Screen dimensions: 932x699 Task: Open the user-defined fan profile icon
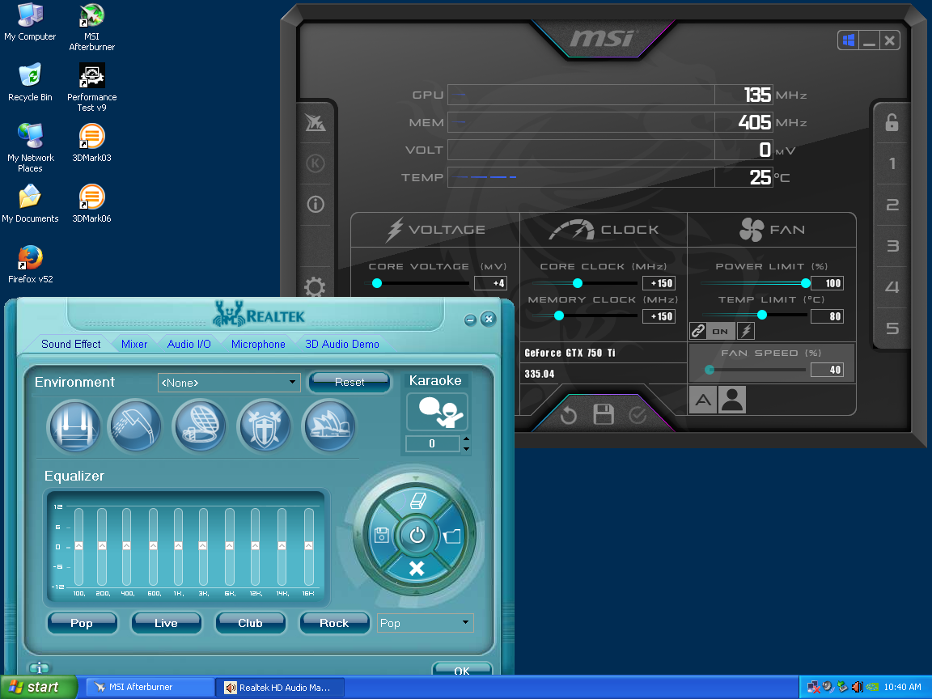[x=731, y=399]
